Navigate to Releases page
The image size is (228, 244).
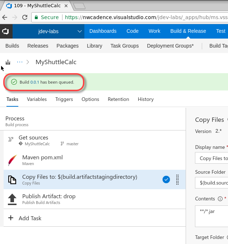point(38,46)
